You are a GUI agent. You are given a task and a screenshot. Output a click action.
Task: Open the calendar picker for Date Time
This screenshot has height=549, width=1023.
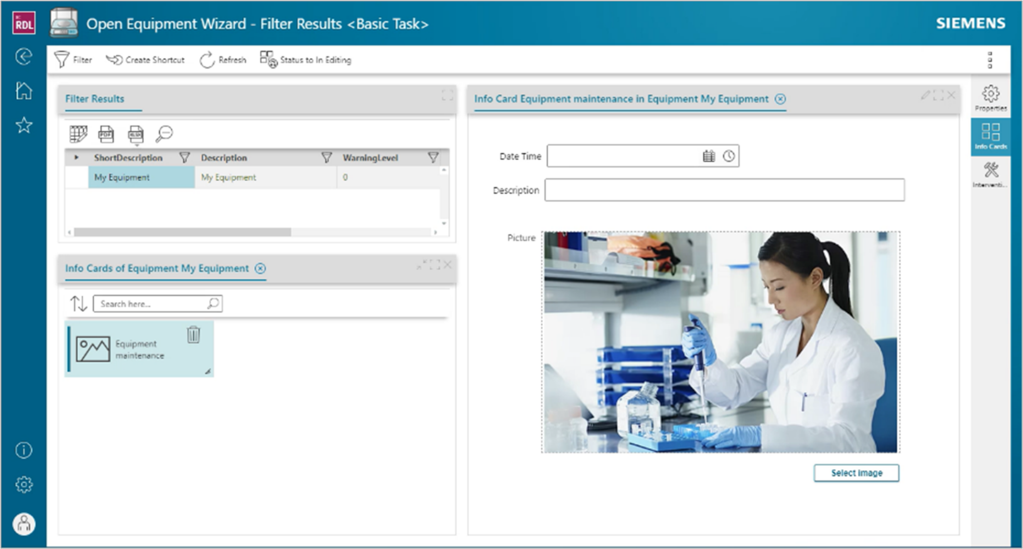pos(709,156)
